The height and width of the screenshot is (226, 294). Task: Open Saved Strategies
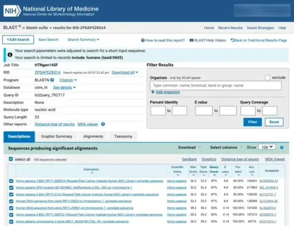pyautogui.click(x=260, y=28)
